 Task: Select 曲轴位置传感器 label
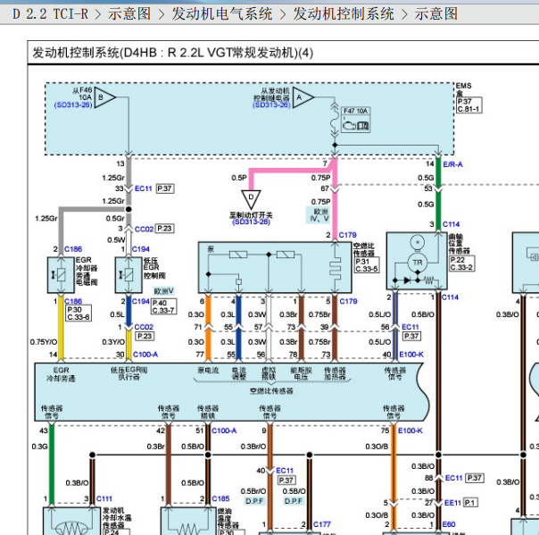[460, 243]
